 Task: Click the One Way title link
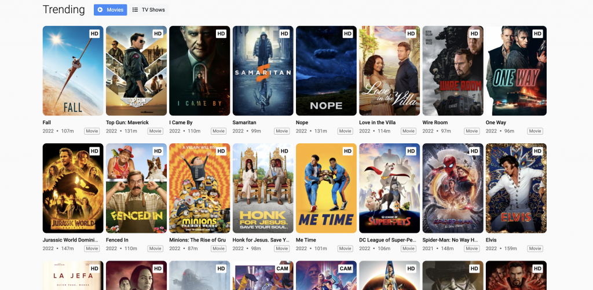click(496, 122)
